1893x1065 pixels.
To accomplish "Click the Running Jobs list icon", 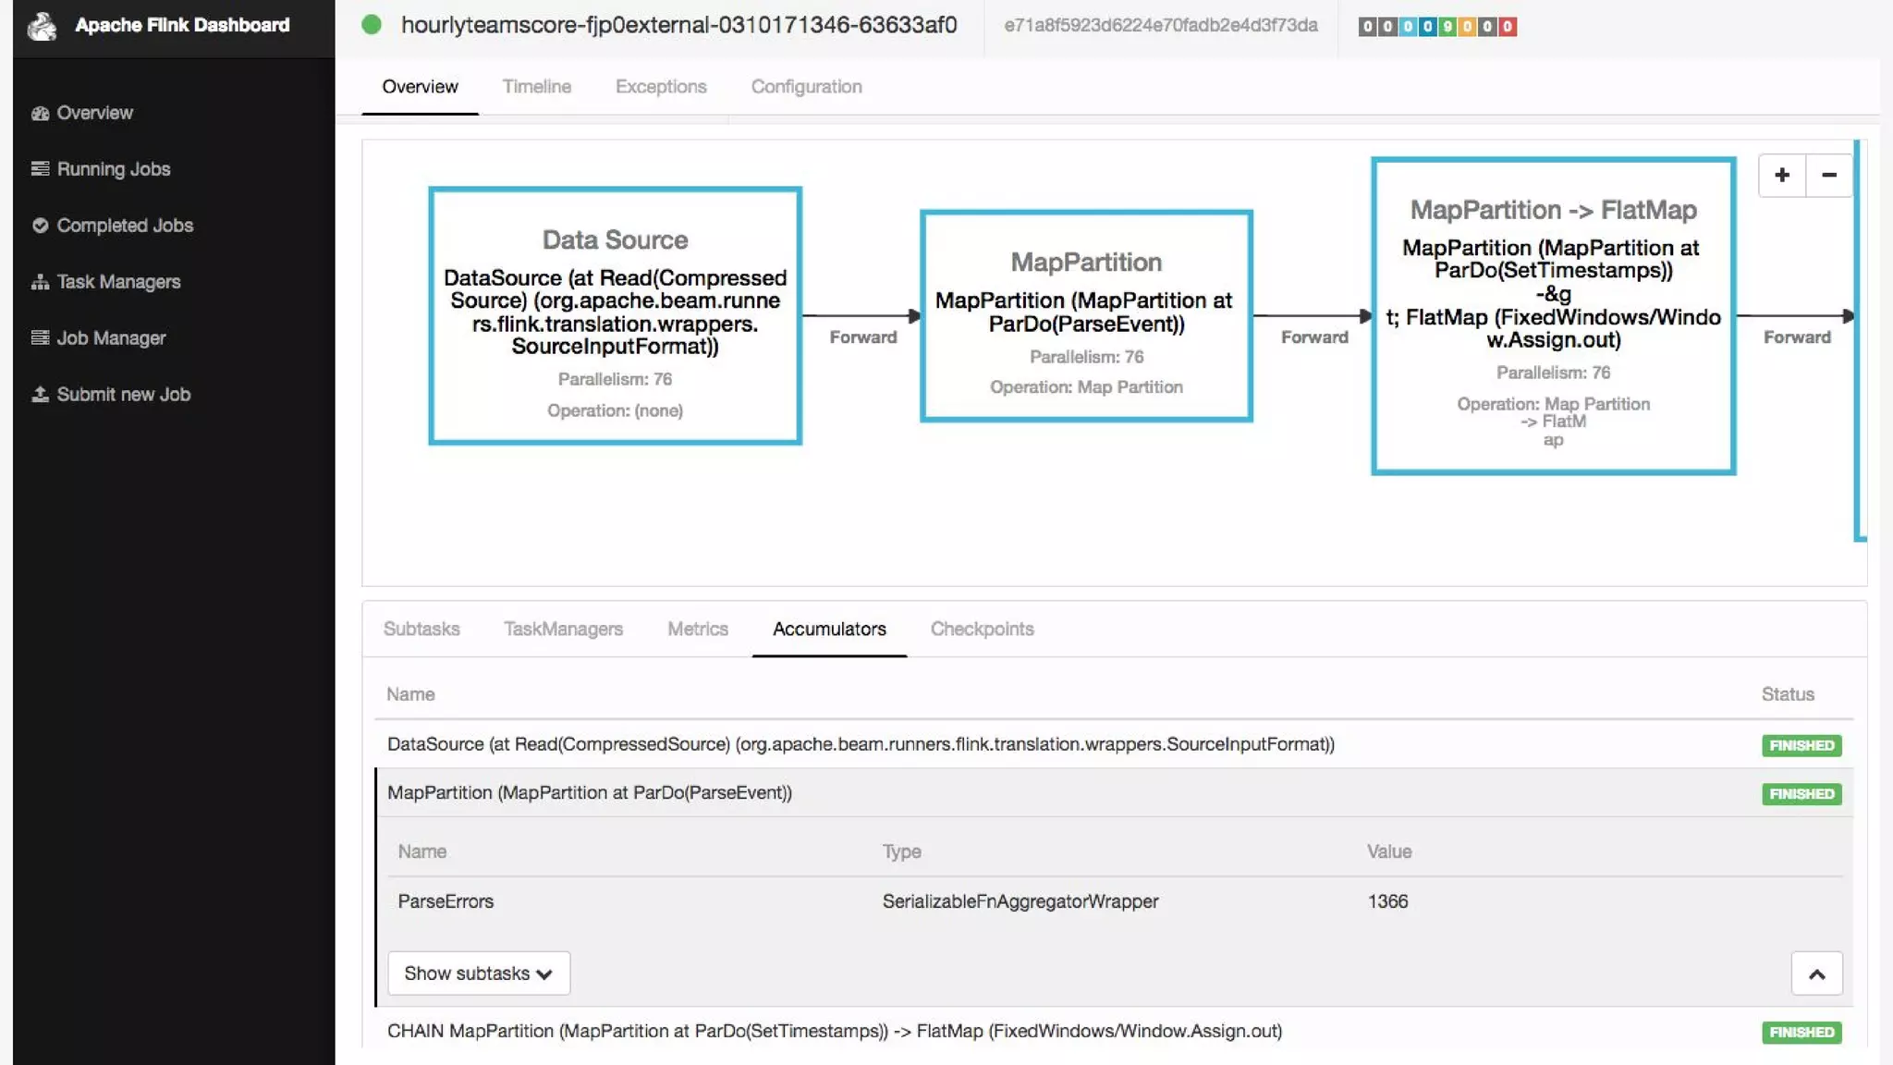I will coord(40,169).
